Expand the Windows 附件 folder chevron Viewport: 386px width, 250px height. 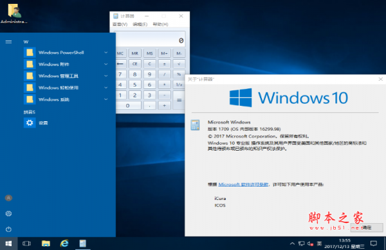pos(106,64)
